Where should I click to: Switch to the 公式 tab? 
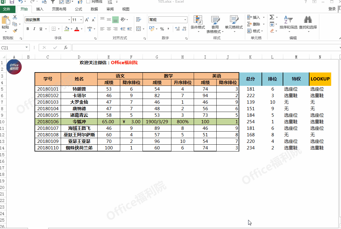point(79,9)
